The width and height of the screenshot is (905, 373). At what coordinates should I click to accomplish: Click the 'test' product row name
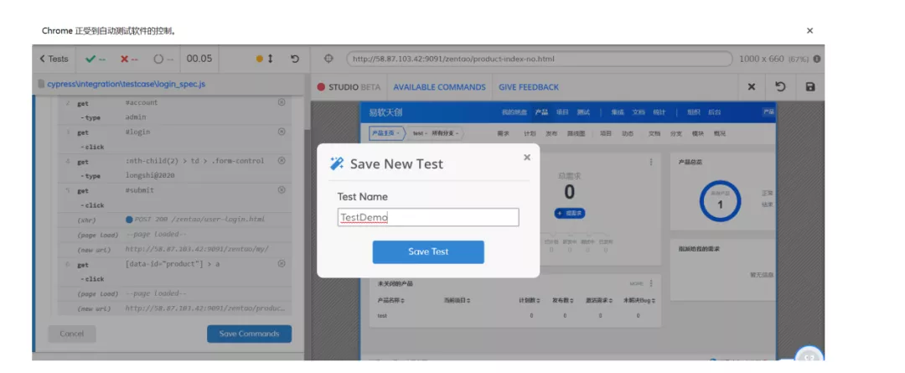pos(382,316)
